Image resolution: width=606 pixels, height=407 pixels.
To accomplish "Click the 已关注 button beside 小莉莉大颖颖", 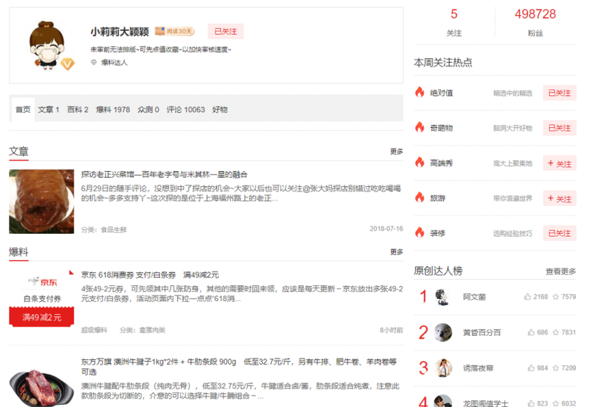I will (x=225, y=32).
